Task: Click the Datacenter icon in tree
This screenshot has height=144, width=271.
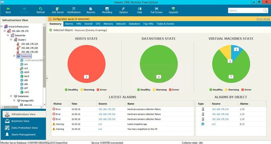Action: pos(12,35)
